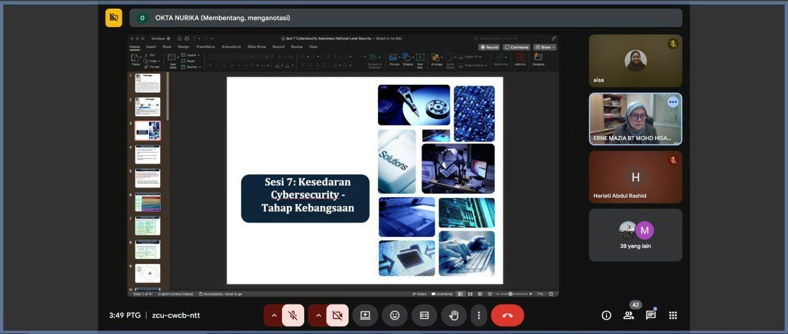Unmute the microphone in the call bar
This screenshot has height=334, width=788.
(x=293, y=316)
